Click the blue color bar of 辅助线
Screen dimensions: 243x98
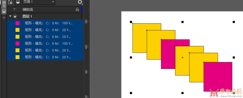coord(82,10)
